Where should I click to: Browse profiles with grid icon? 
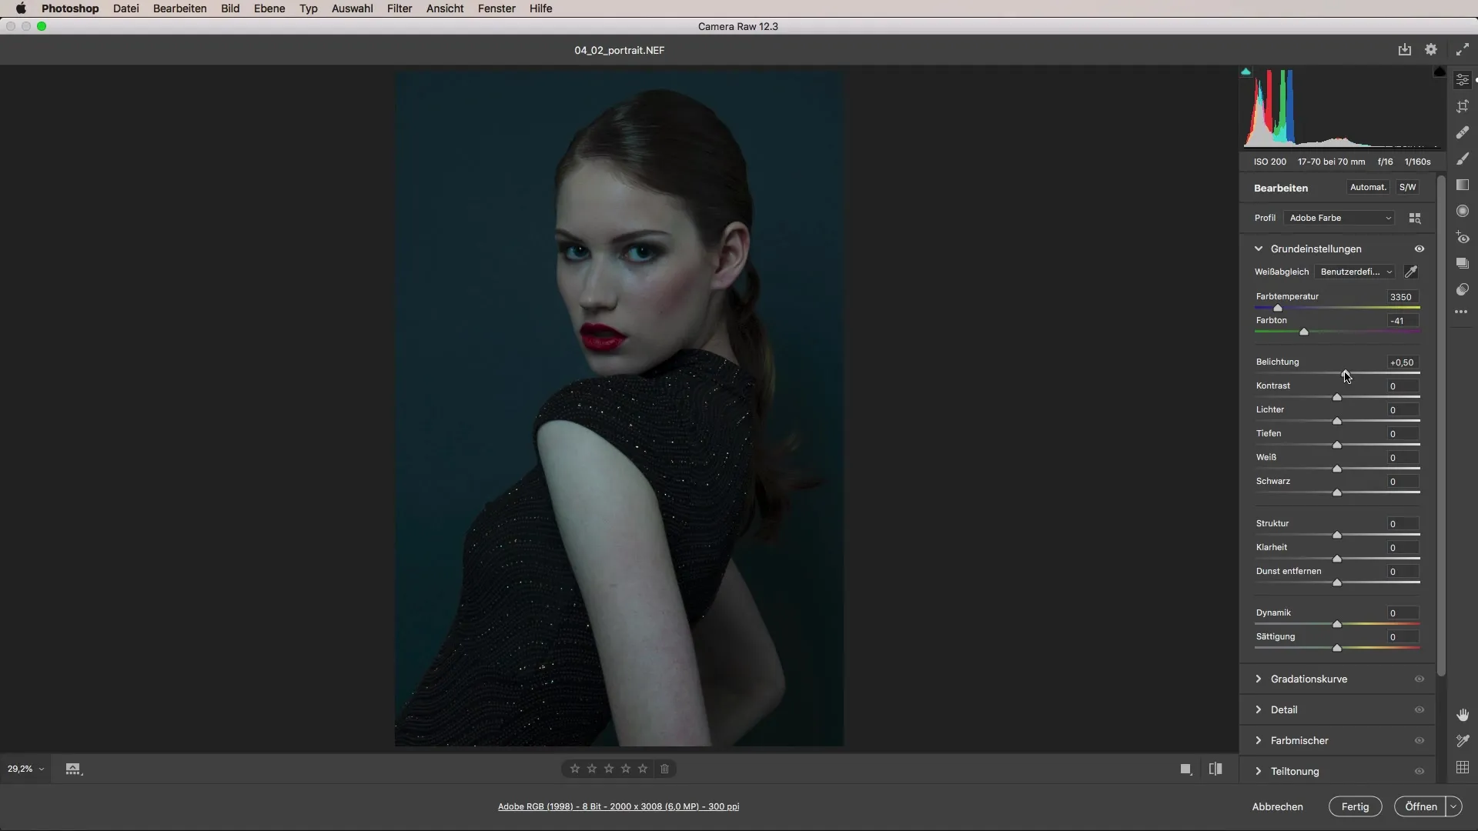coord(1415,219)
